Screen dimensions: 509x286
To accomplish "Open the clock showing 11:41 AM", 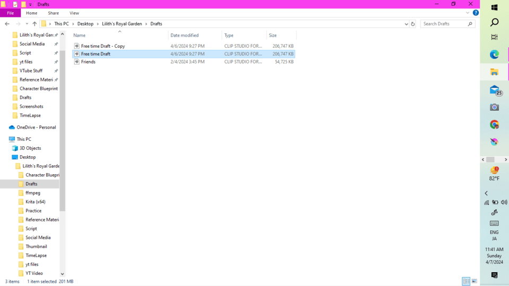I will [494, 255].
